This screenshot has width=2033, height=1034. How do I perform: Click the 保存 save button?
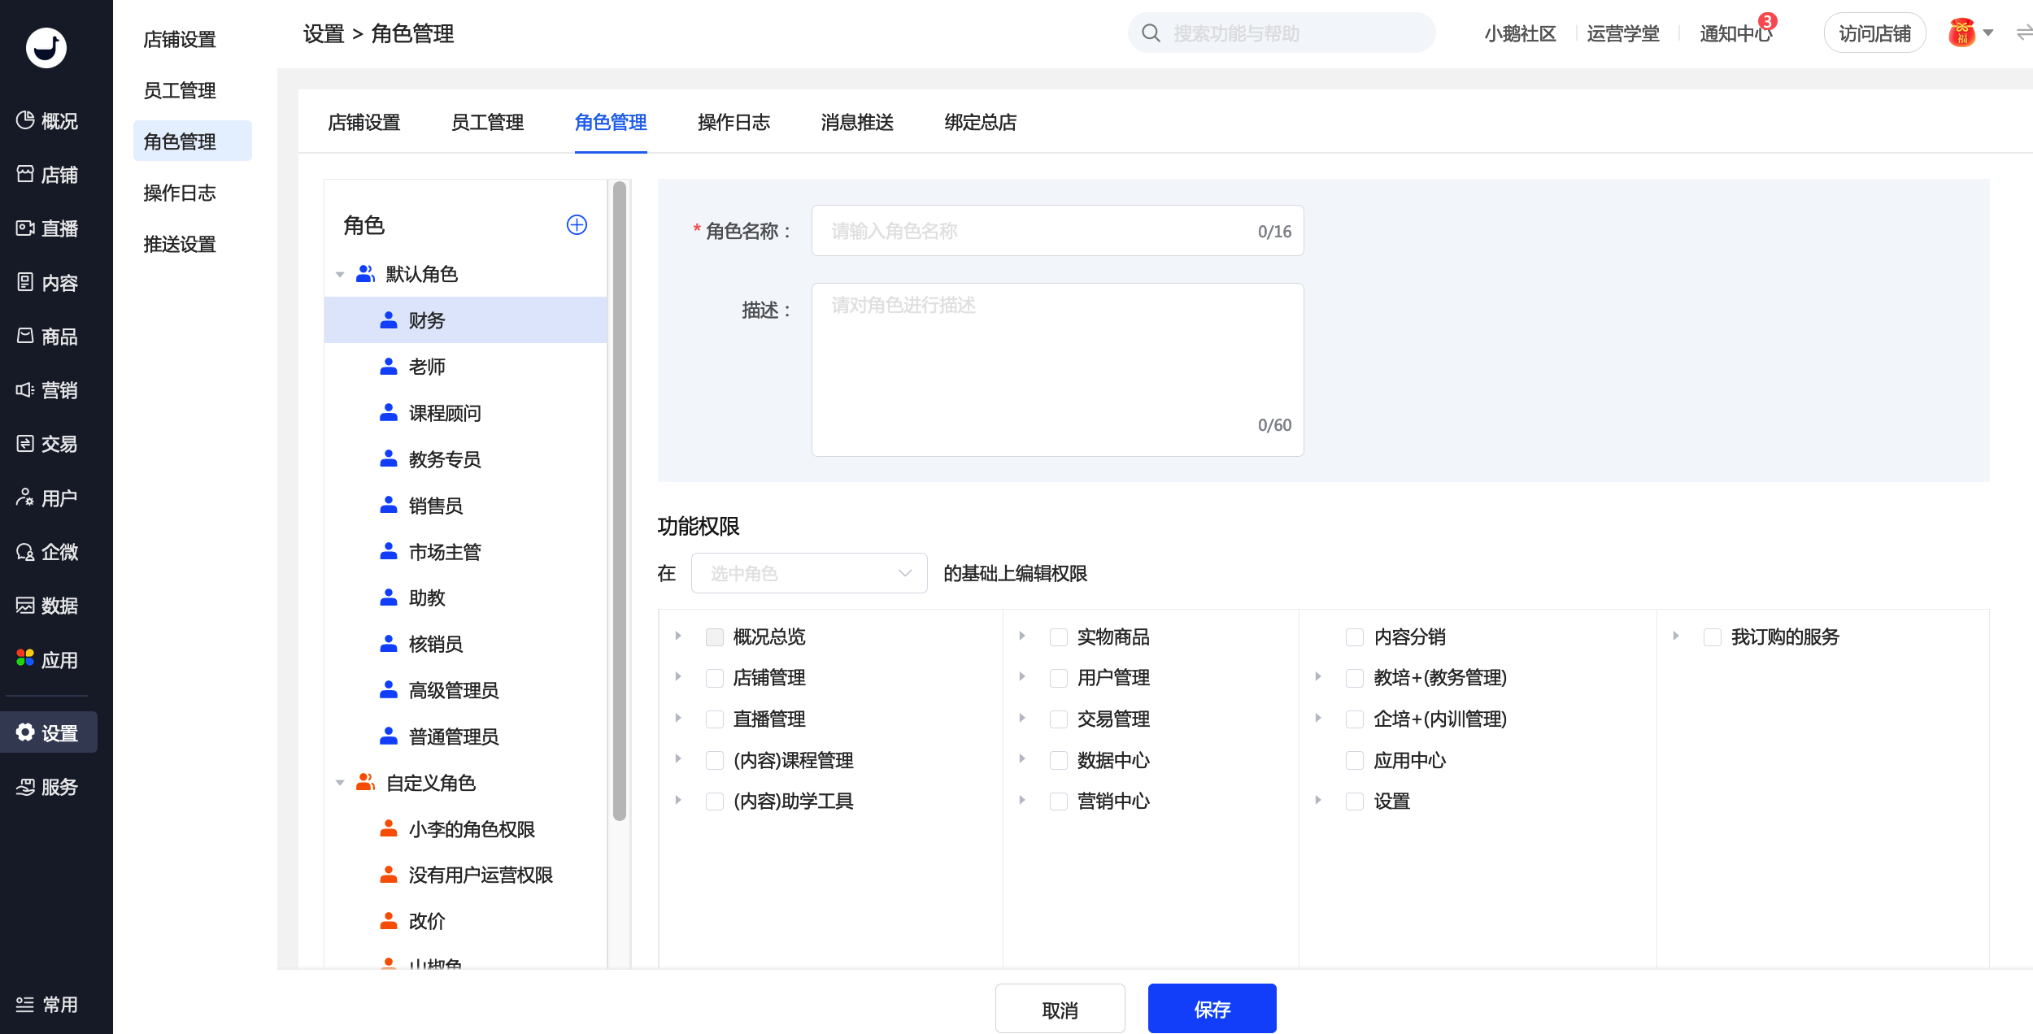pyautogui.click(x=1212, y=1009)
